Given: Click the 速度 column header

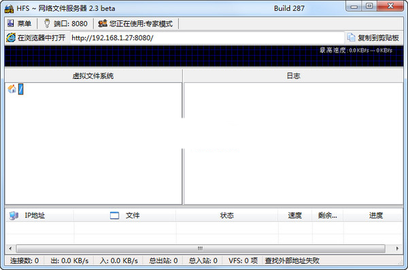Looking at the screenshot, I should click(295, 216).
